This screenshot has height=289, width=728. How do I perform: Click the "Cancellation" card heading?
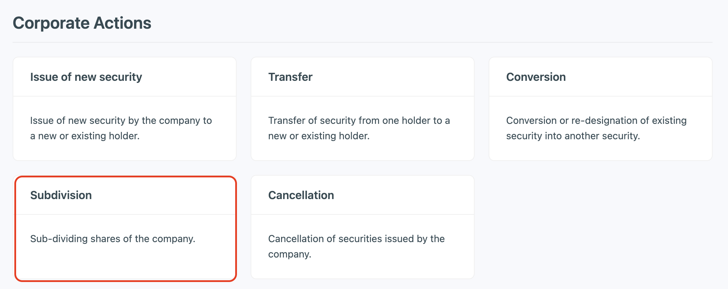pos(301,195)
